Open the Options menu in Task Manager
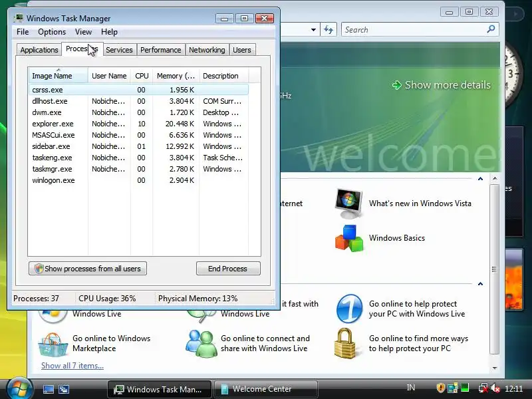The width and height of the screenshot is (532, 399). [x=52, y=32]
